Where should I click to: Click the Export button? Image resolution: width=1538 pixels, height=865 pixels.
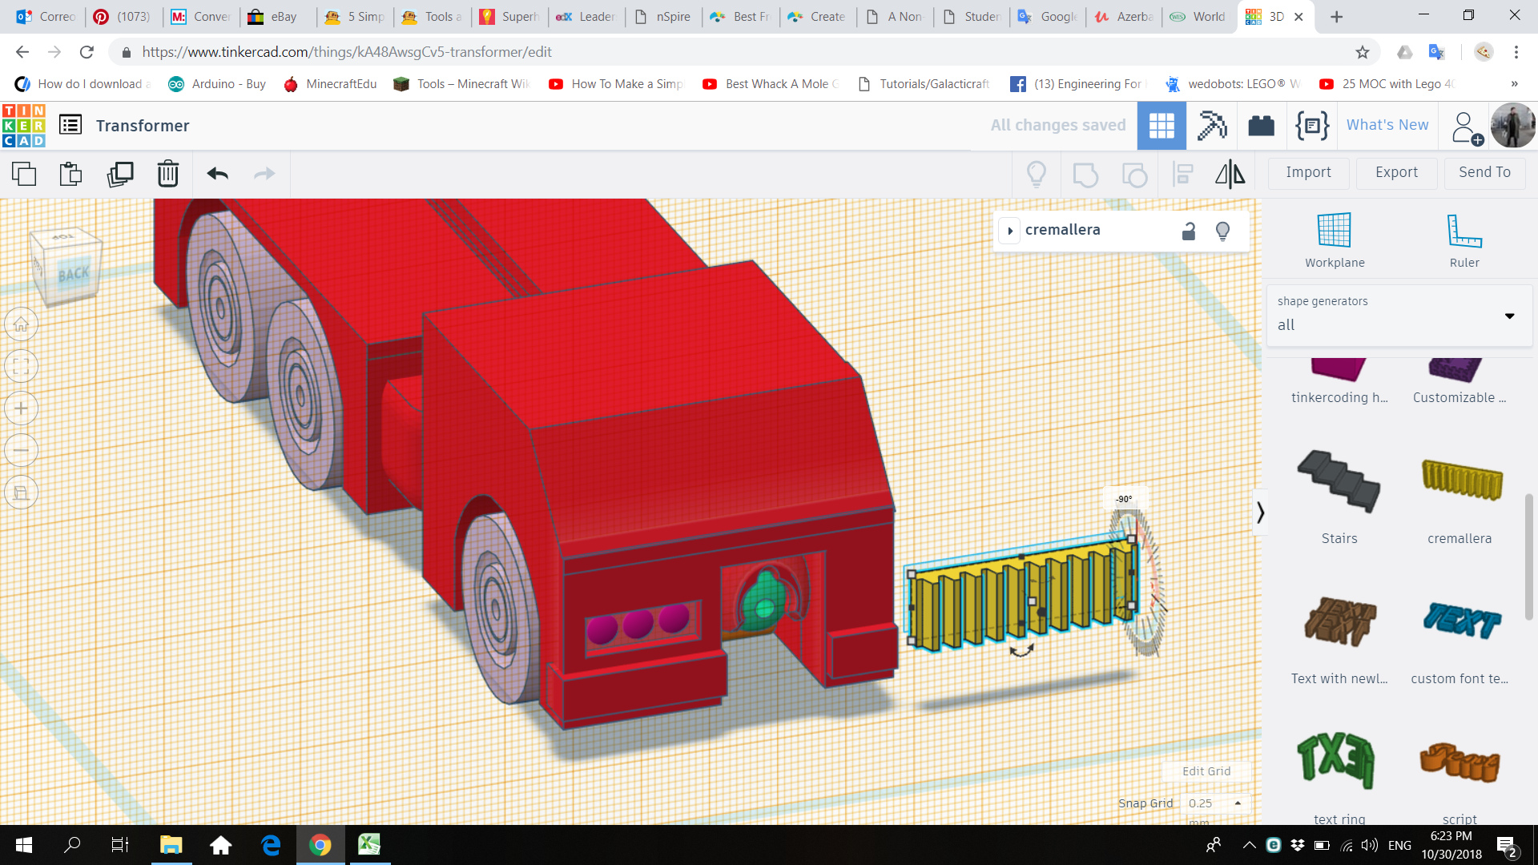pyautogui.click(x=1395, y=173)
